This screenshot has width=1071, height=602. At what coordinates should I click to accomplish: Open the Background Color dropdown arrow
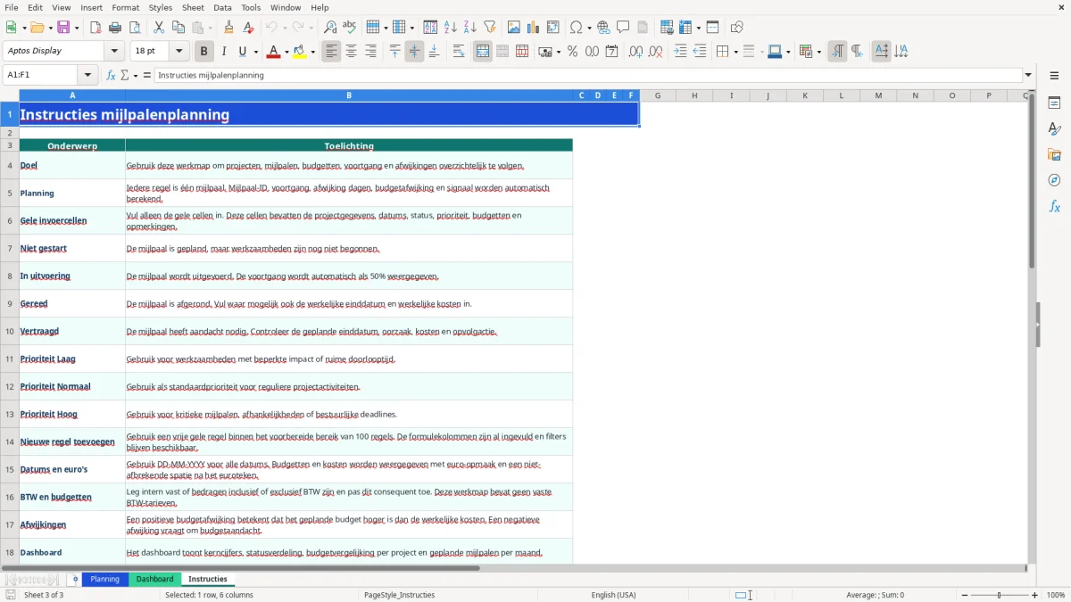(312, 52)
